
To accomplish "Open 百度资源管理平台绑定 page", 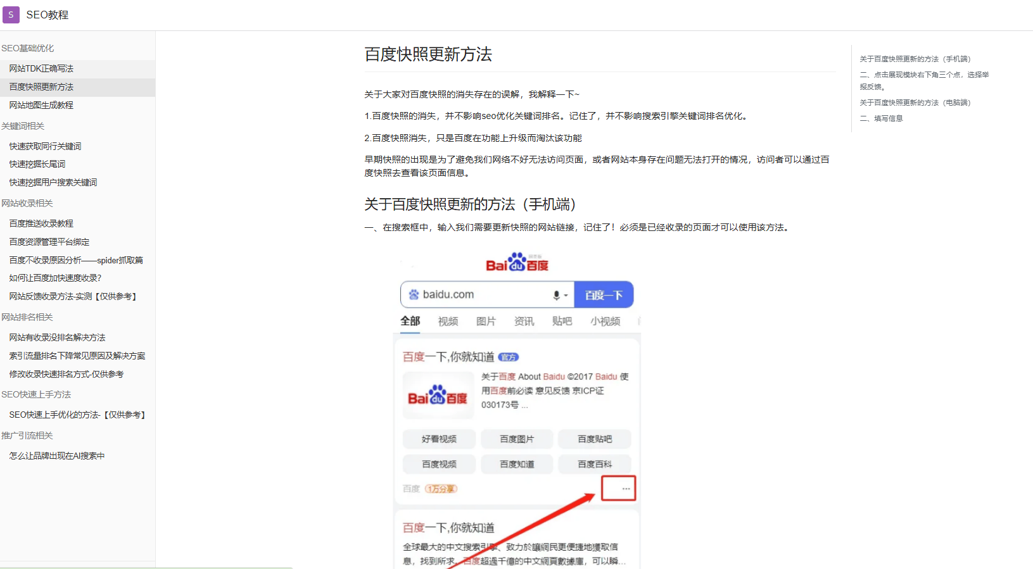I will [x=49, y=242].
